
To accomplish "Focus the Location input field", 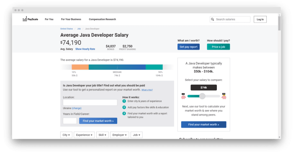I will tap(90, 102).
